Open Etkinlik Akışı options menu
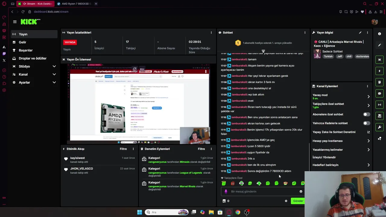The height and width of the screenshot is (217, 386). 133,149
